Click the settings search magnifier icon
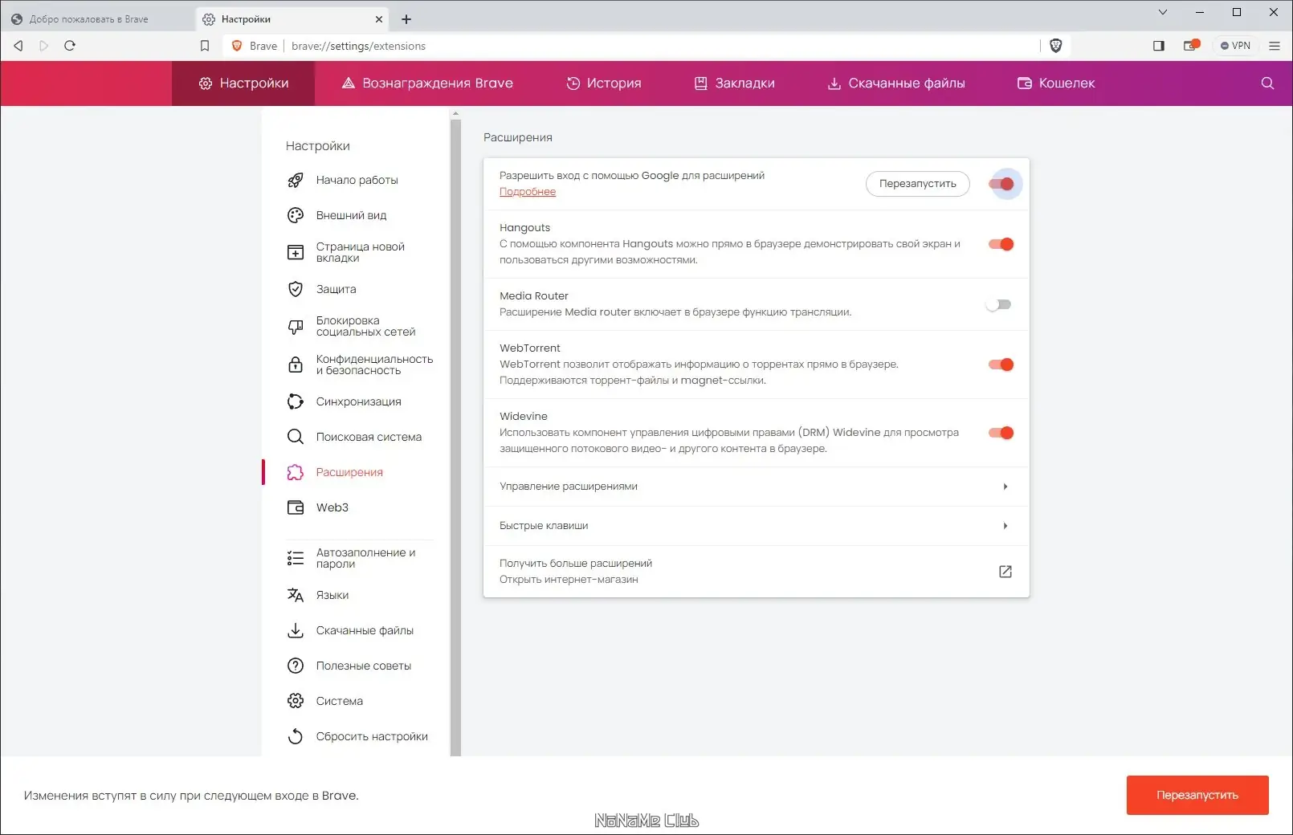 [x=1268, y=83]
